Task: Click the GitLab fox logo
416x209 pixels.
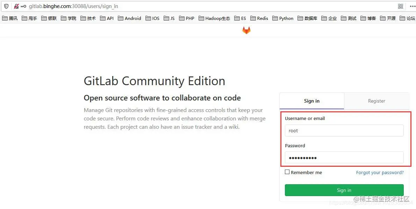Action: (x=246, y=30)
